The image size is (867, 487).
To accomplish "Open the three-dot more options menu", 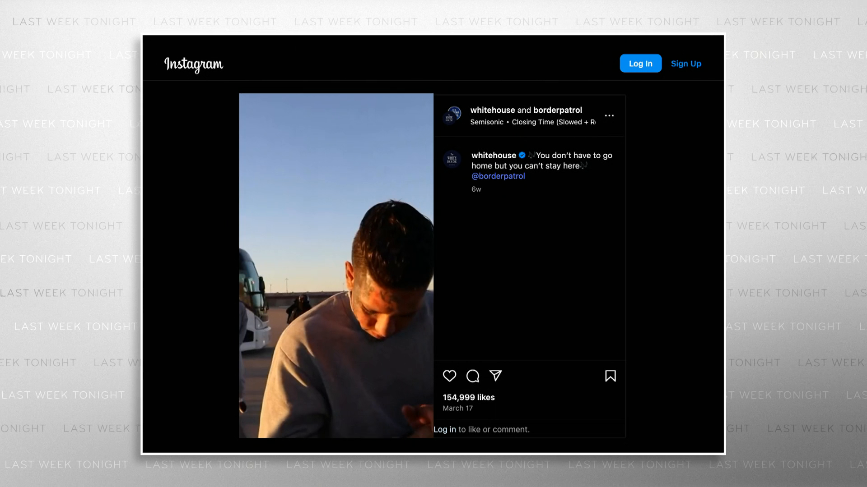I will coord(609,115).
